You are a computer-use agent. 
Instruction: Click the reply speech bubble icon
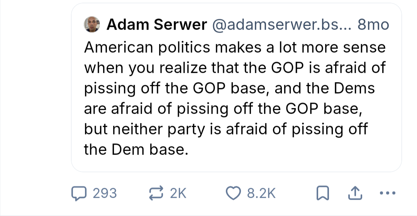80,193
